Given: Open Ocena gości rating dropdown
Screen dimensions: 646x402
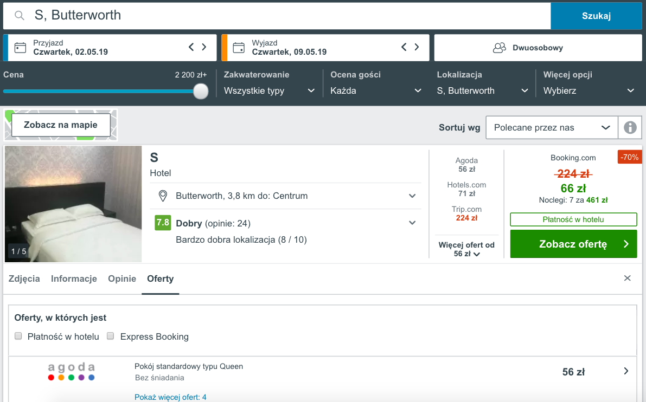Looking at the screenshot, I should point(375,90).
